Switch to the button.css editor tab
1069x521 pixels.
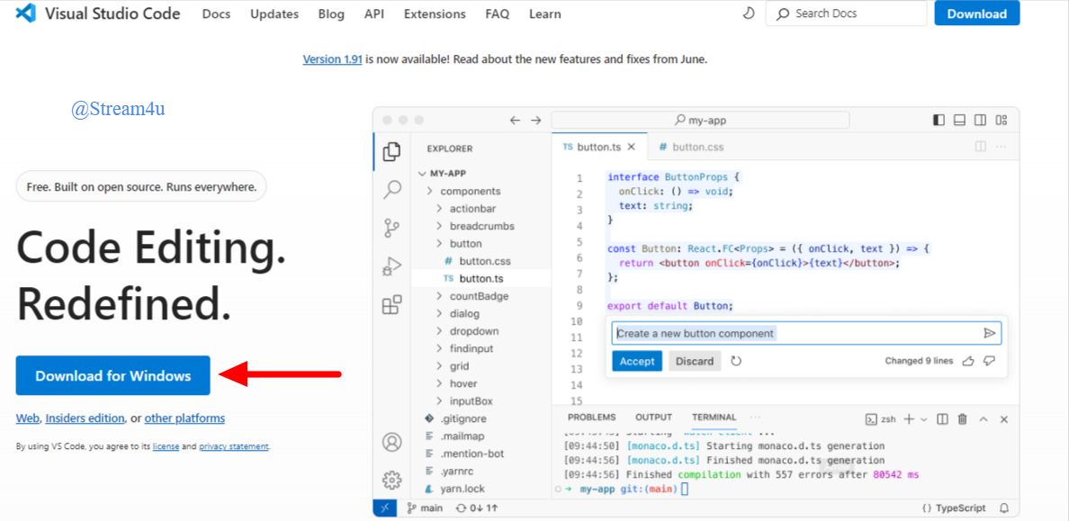click(x=691, y=147)
